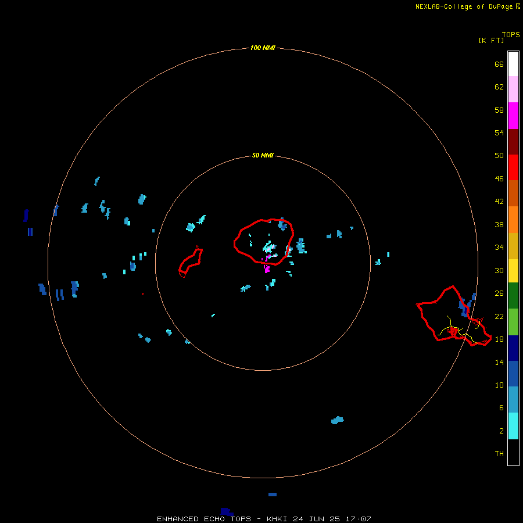Select the dark green legend swatch
The height and width of the screenshot is (523, 523).
tap(513, 296)
